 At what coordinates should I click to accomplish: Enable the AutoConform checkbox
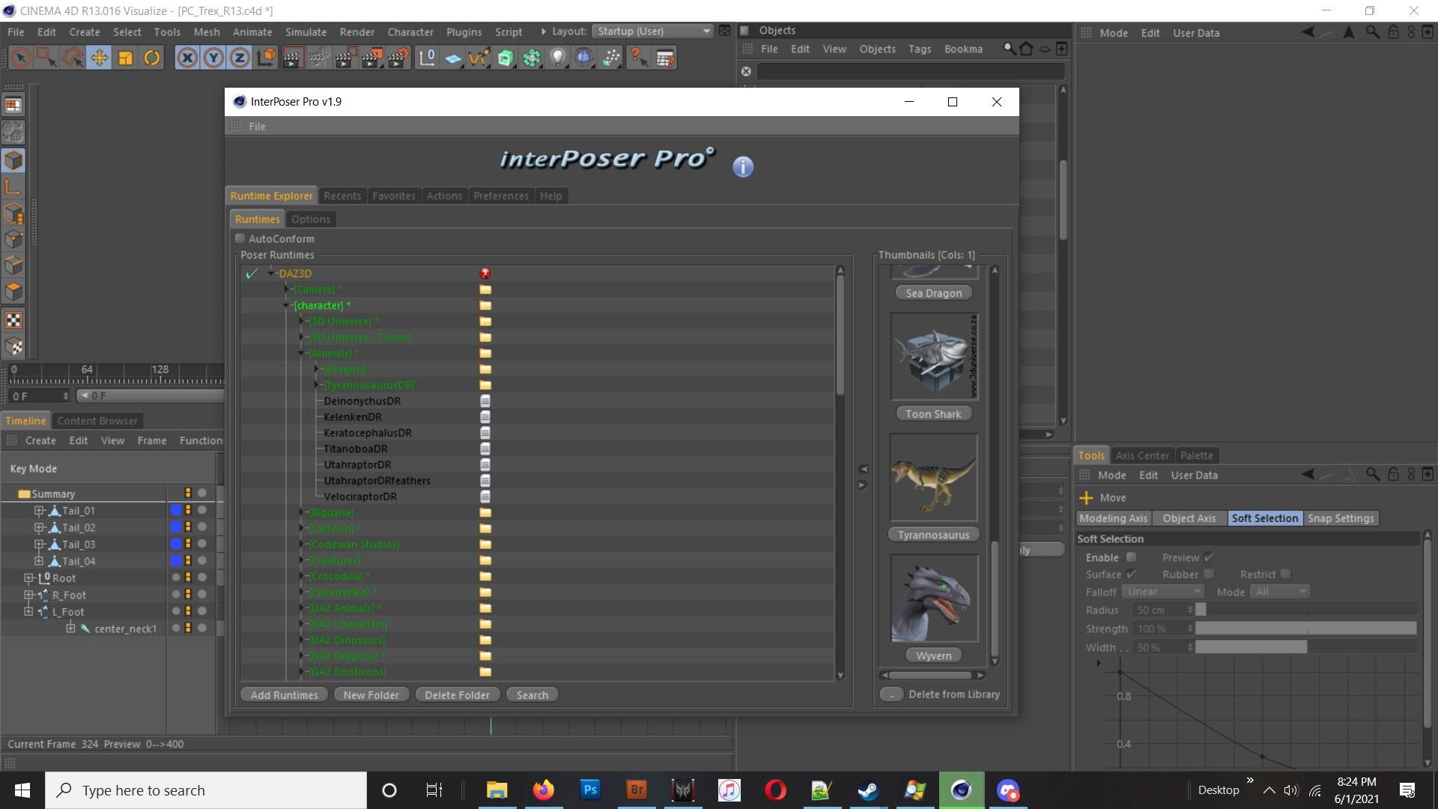(x=240, y=238)
